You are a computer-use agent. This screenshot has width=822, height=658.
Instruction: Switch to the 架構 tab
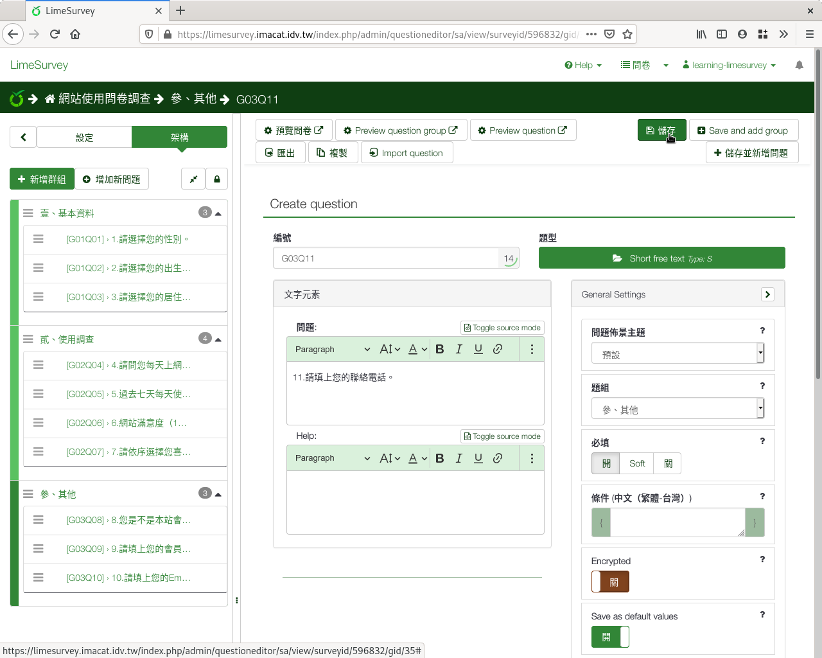[179, 137]
